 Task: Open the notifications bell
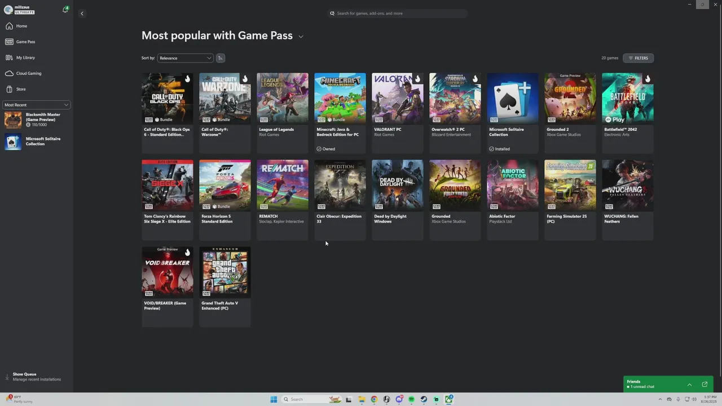65,10
